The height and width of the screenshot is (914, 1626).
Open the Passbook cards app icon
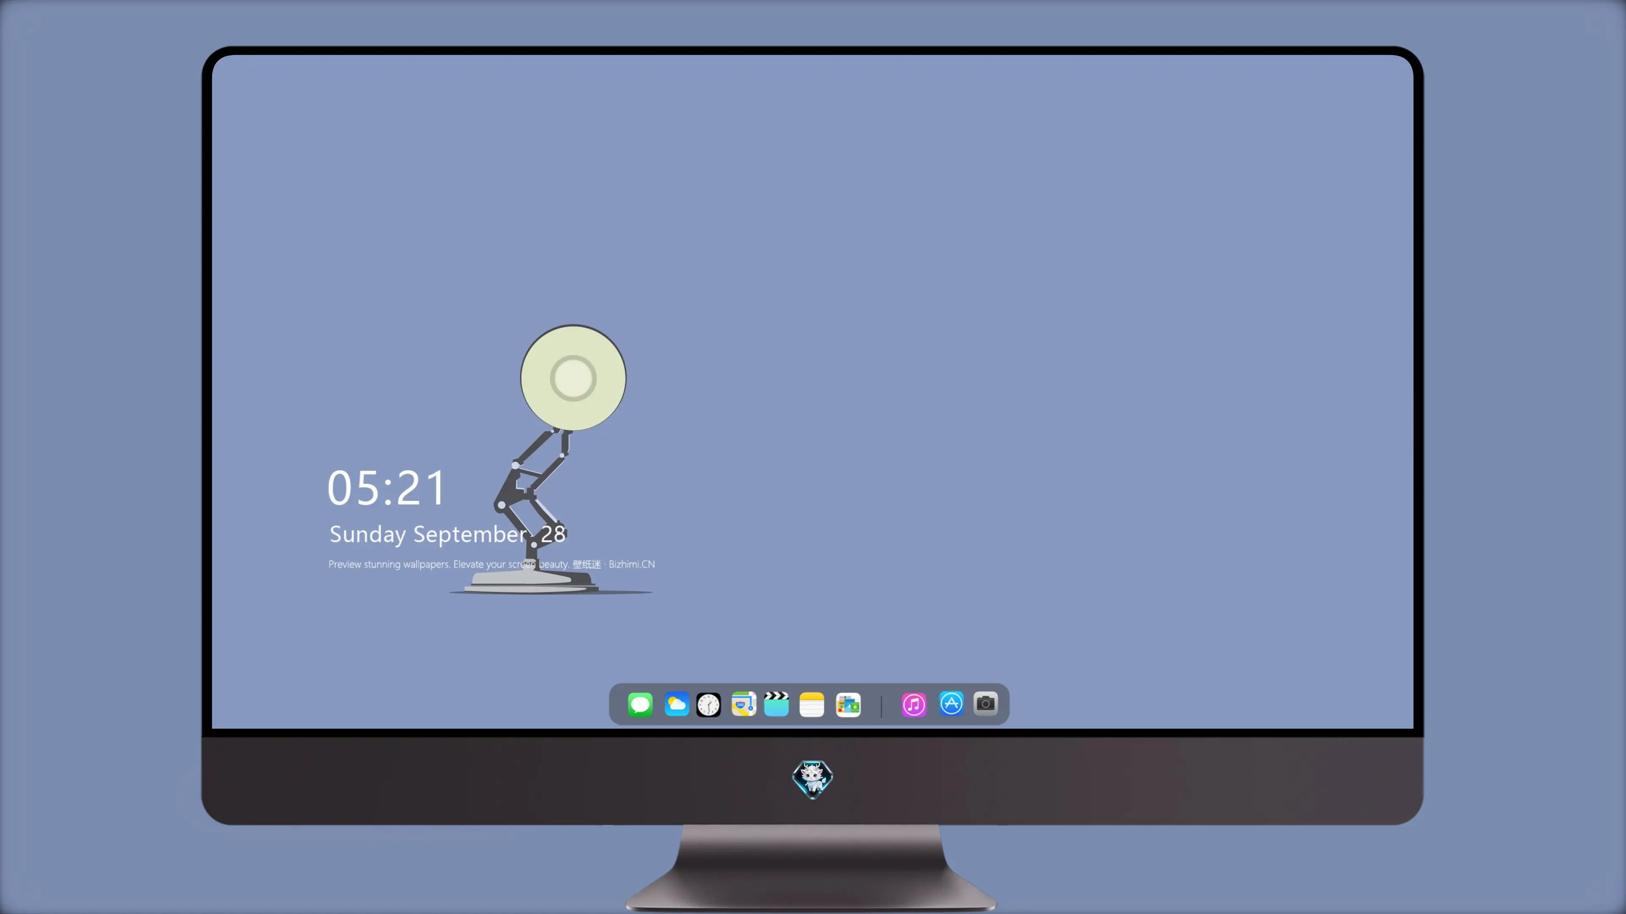point(848,705)
